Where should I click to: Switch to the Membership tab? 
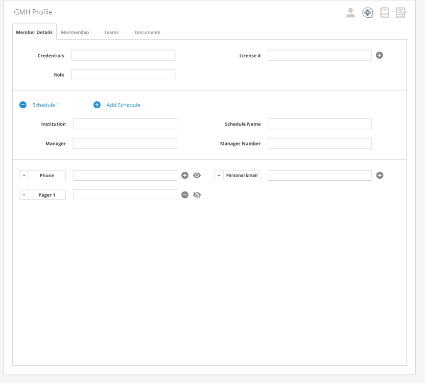coord(75,32)
